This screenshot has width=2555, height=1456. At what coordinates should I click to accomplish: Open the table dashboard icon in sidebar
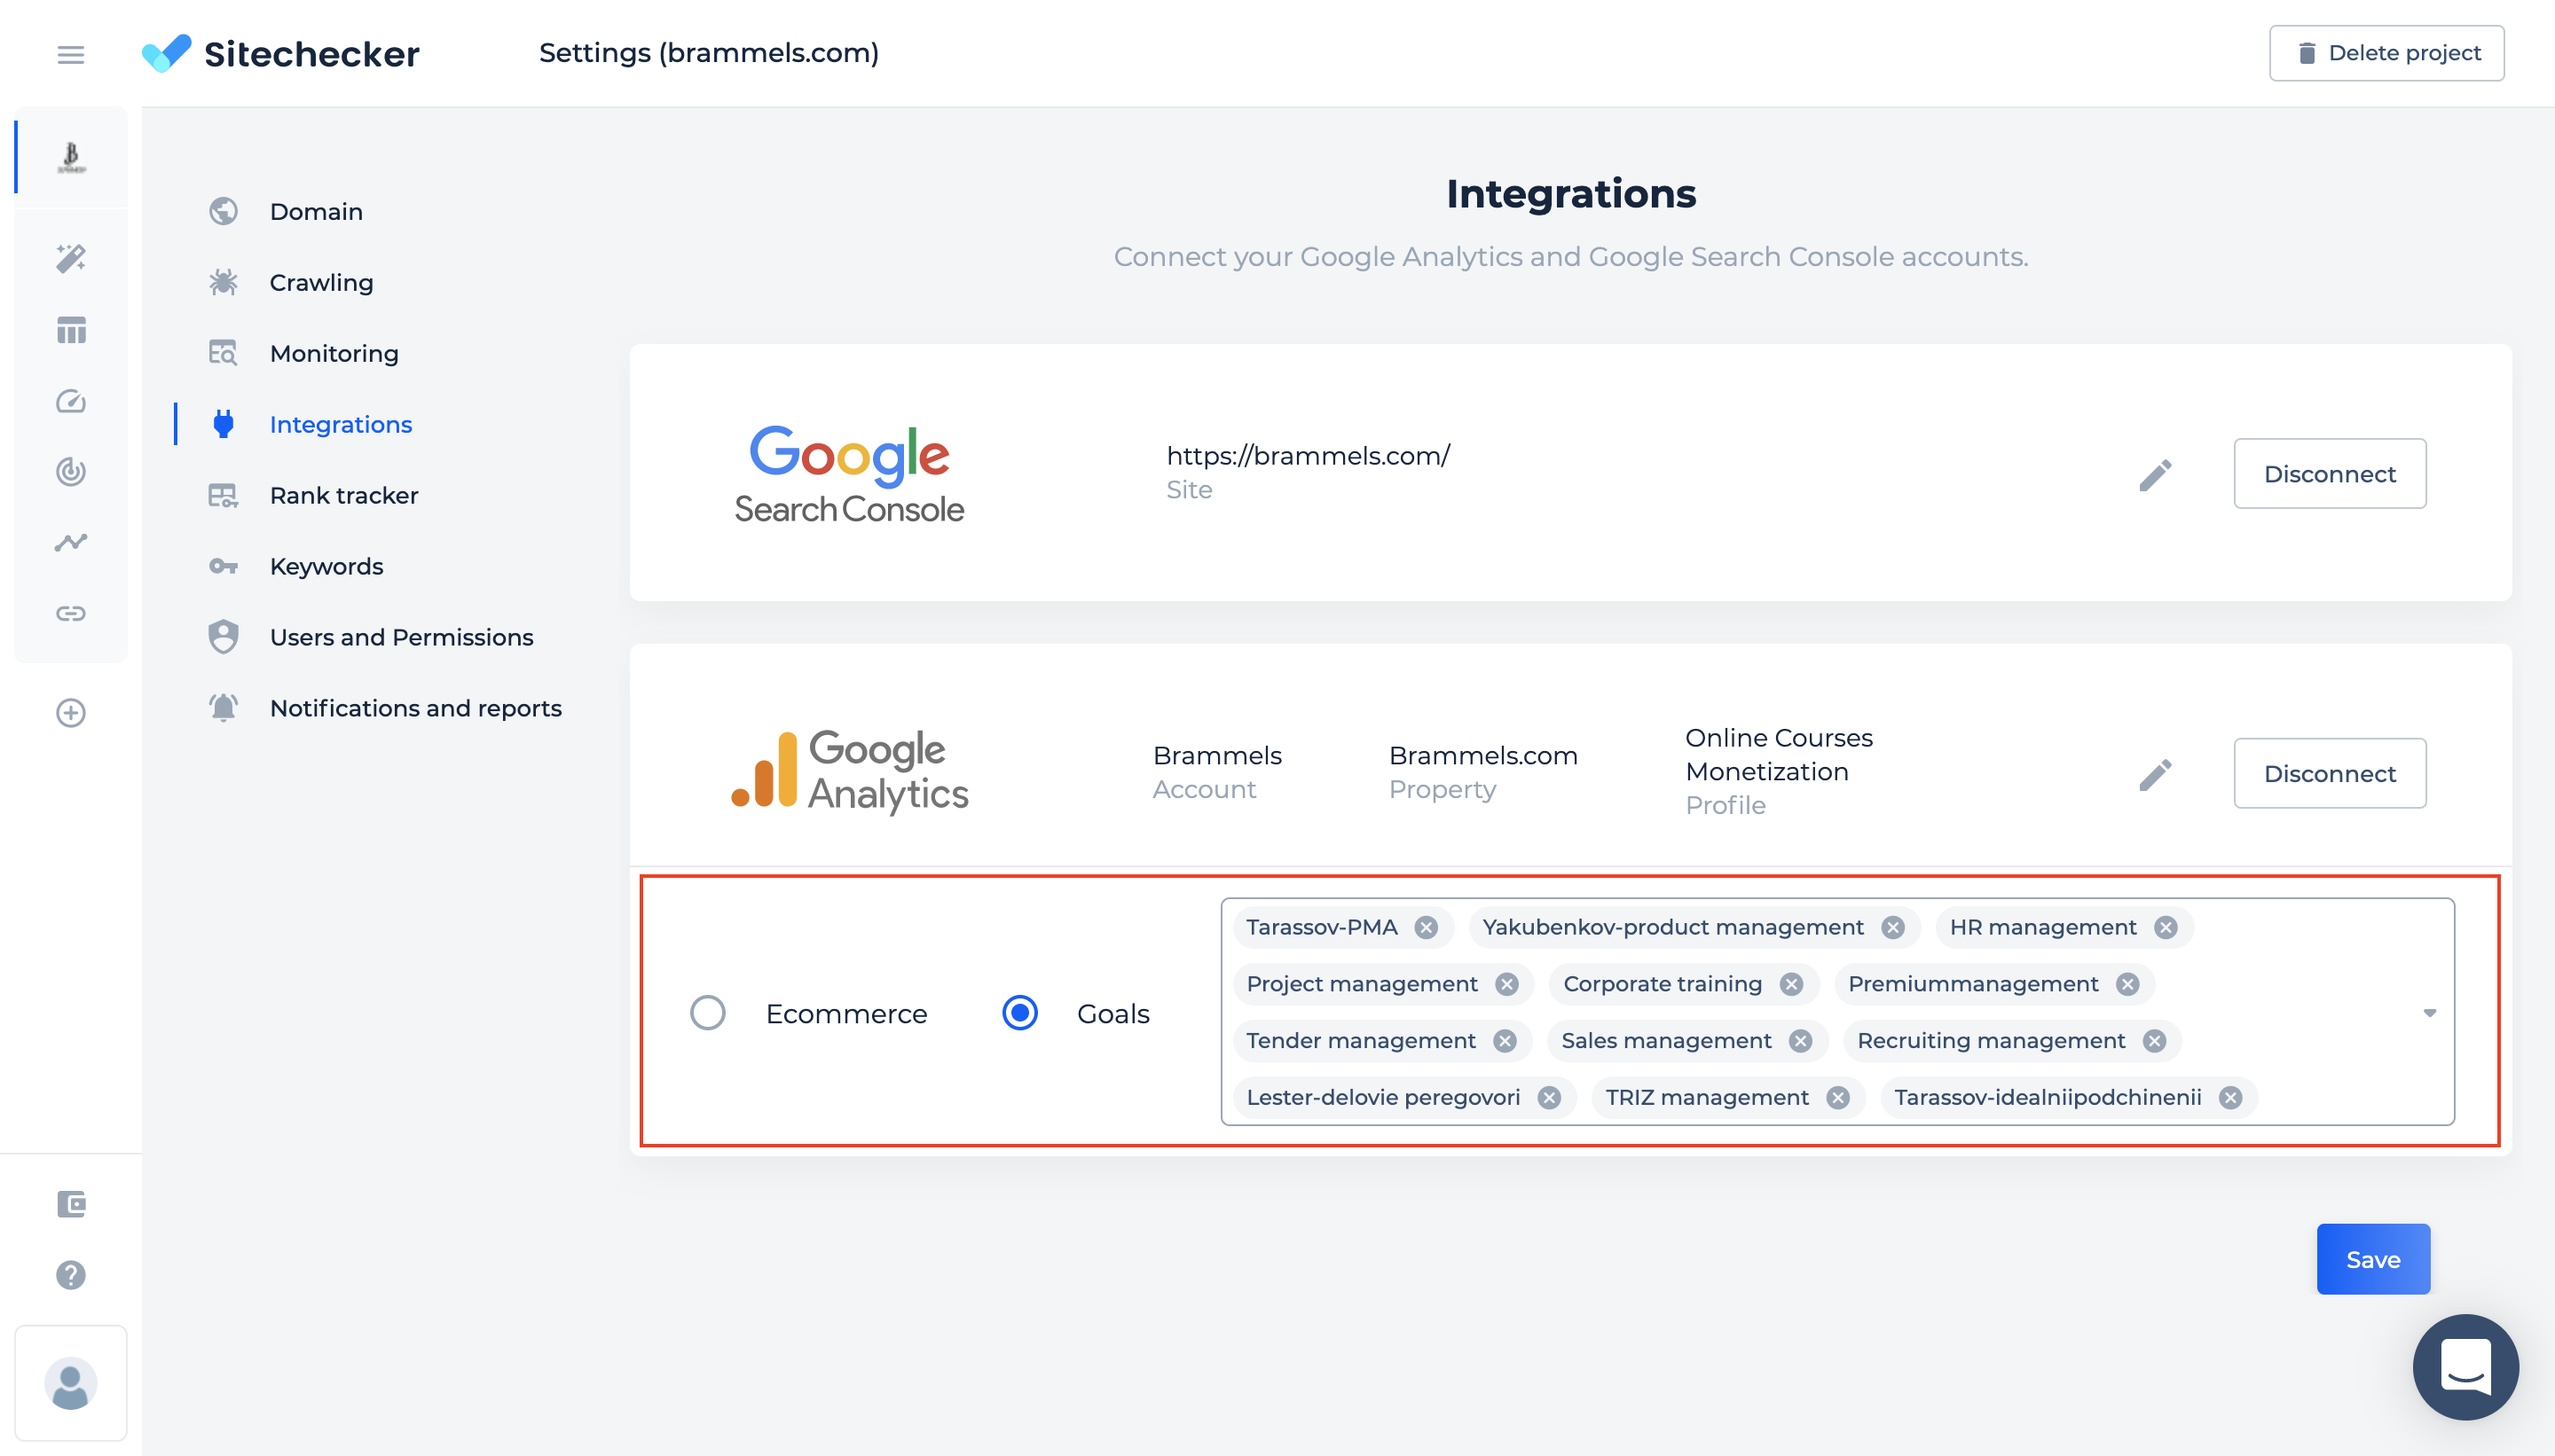pyautogui.click(x=71, y=330)
